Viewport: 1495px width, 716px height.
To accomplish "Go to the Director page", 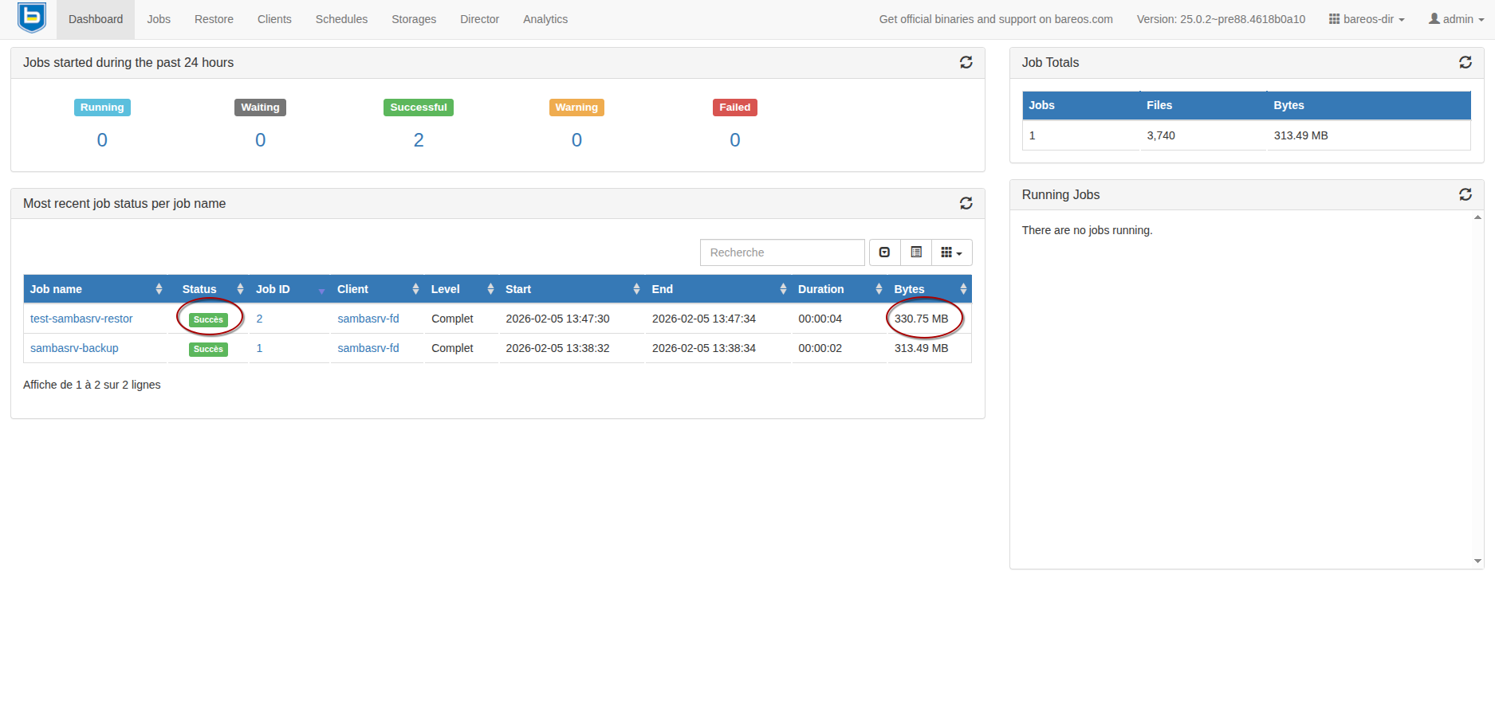I will [x=479, y=19].
